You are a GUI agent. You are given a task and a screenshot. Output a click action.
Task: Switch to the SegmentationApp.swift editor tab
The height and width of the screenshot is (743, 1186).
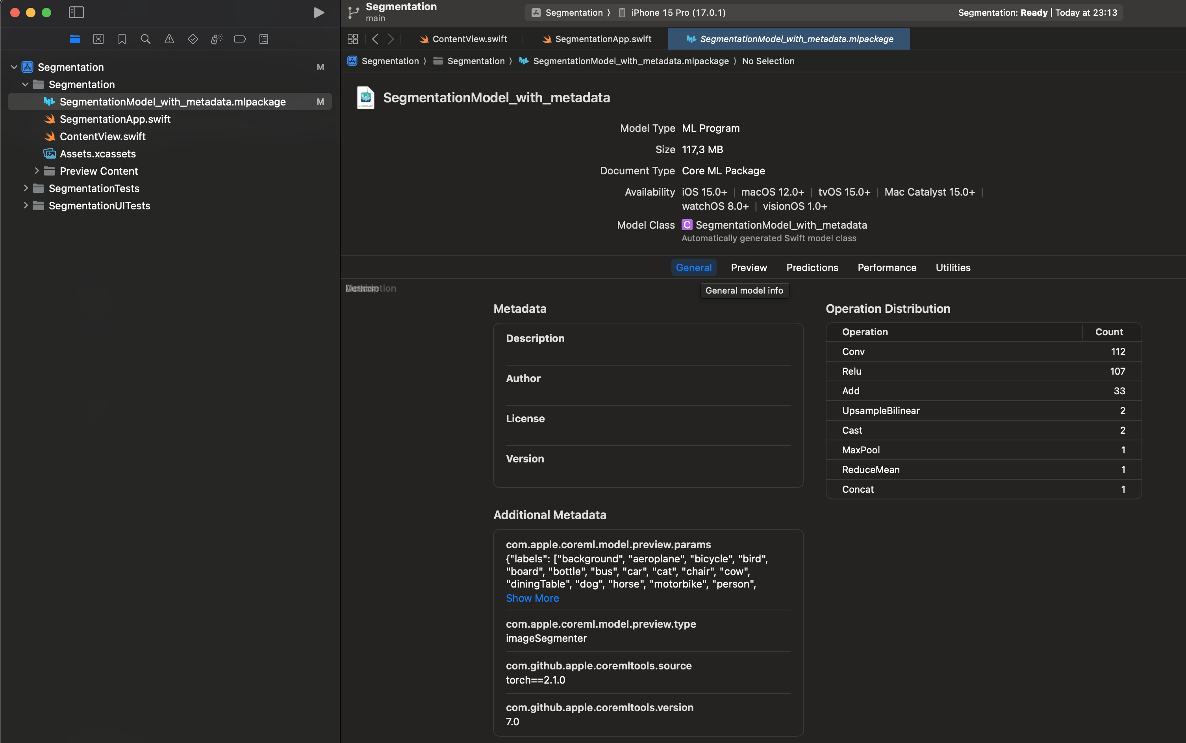pyautogui.click(x=596, y=39)
